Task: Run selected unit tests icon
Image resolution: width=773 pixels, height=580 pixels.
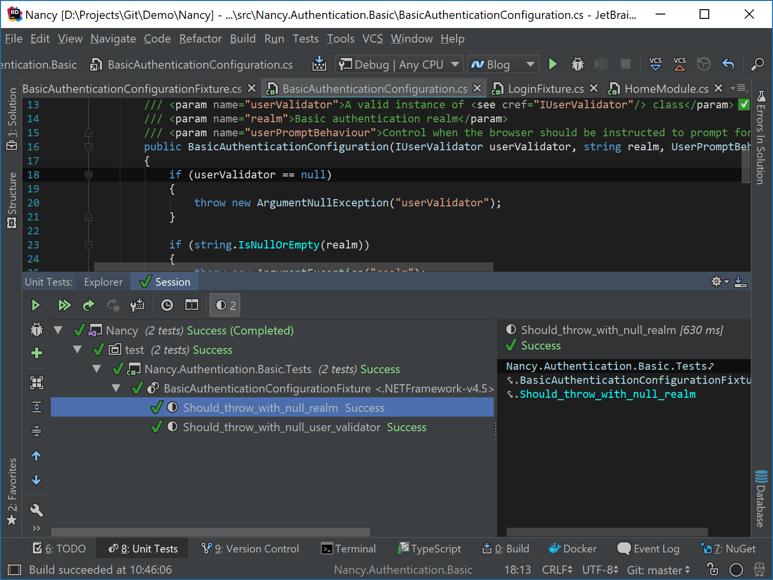Action: (x=36, y=305)
